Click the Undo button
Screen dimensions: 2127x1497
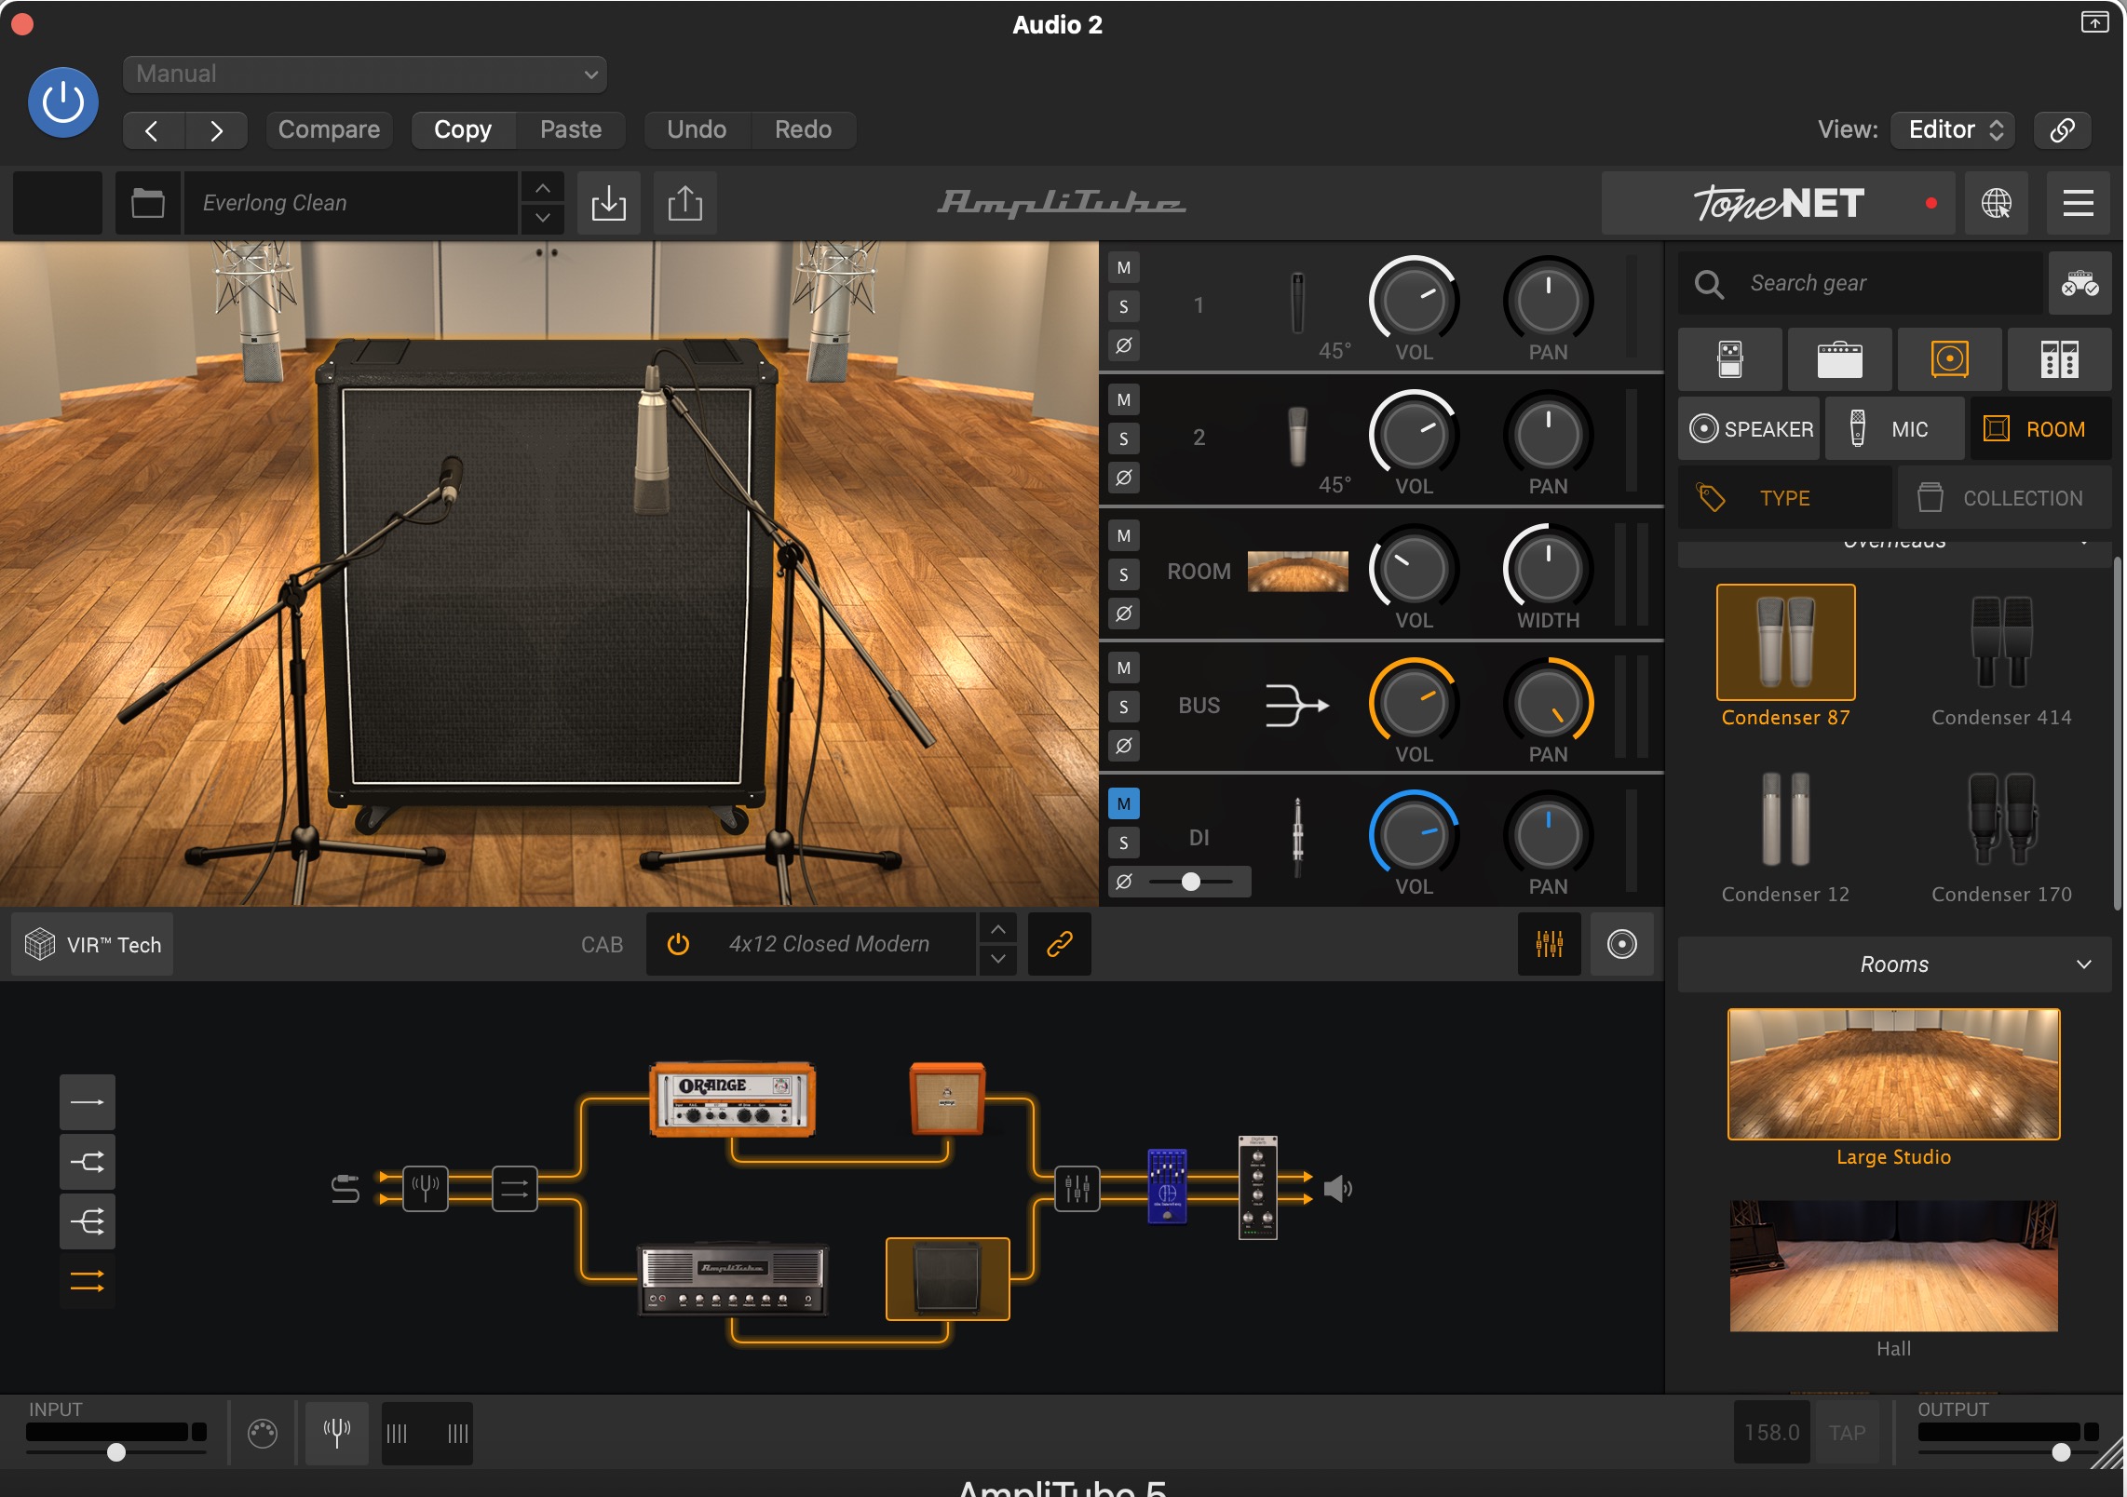pyautogui.click(x=697, y=129)
